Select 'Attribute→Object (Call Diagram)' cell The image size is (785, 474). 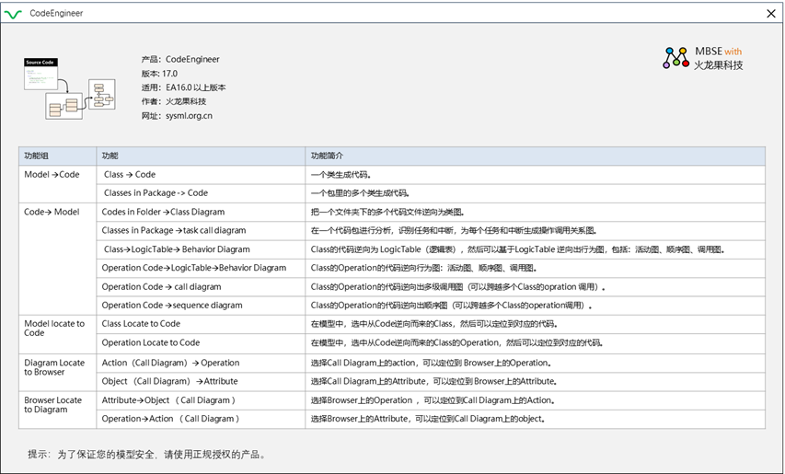(x=201, y=400)
